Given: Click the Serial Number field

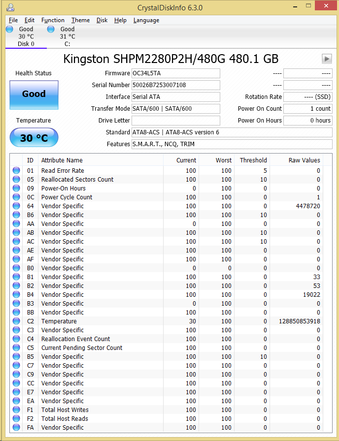Looking at the screenshot, I should (175, 85).
